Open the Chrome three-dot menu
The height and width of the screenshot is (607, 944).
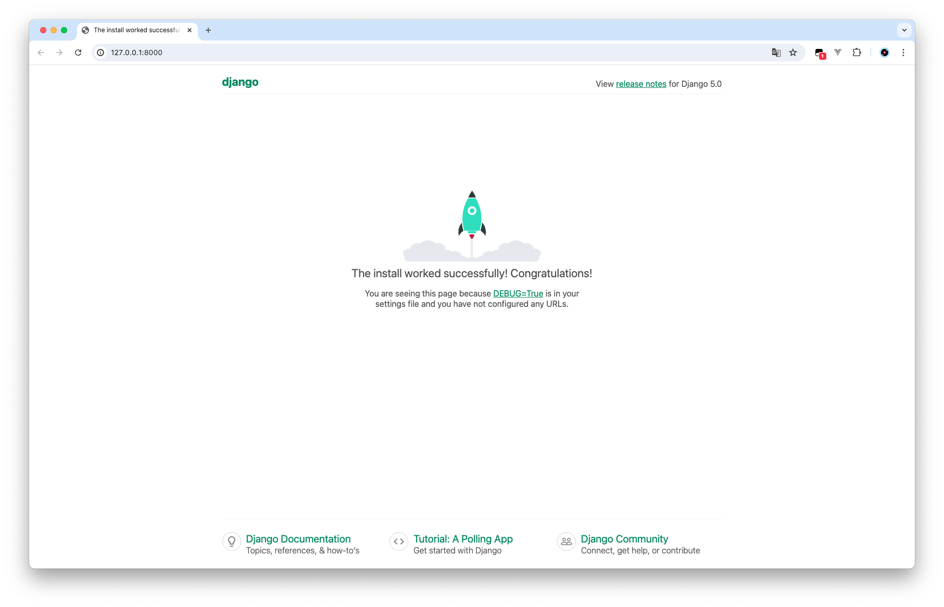903,53
